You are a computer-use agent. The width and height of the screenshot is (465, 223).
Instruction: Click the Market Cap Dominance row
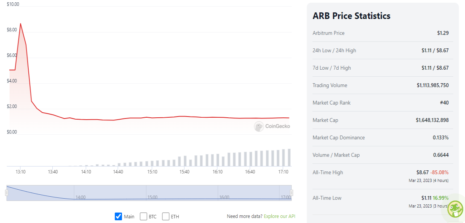[x=381, y=137]
